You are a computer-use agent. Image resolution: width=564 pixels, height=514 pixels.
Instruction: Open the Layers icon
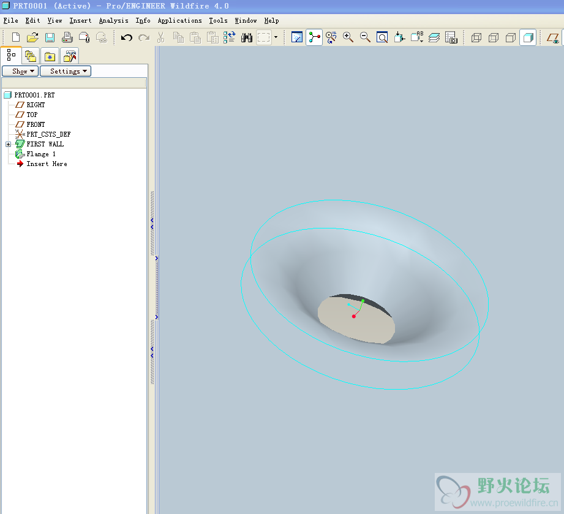[x=434, y=37]
